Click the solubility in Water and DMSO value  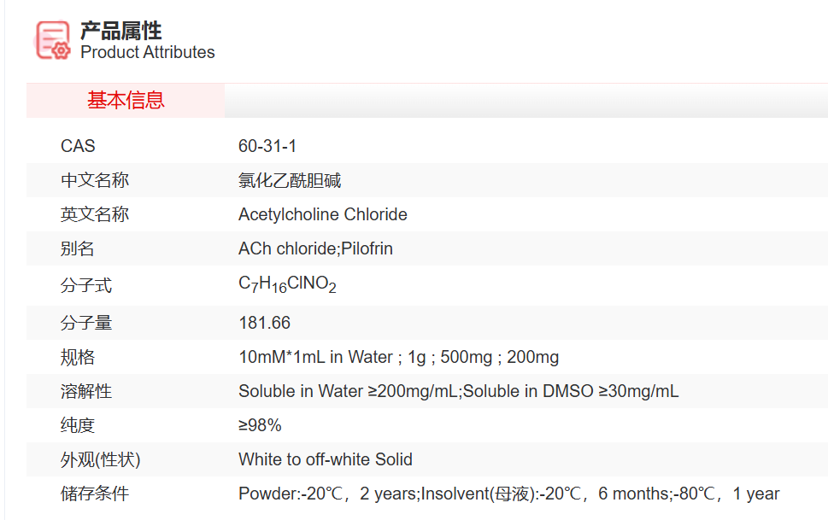click(458, 391)
